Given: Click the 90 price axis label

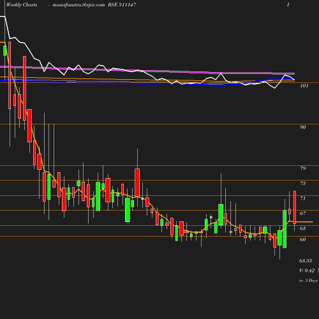Looking at the screenshot, I should [x=303, y=127].
